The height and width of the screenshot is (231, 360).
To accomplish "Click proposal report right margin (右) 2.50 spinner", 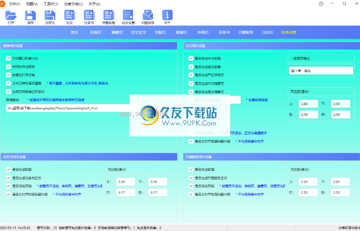I will click(x=340, y=192).
